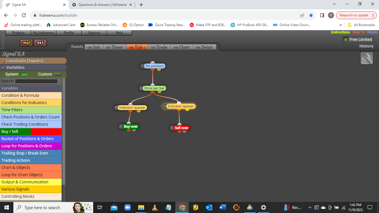The height and width of the screenshot is (213, 379).
Task: Open Microsoft Word from the taskbar
Action: [223, 207]
